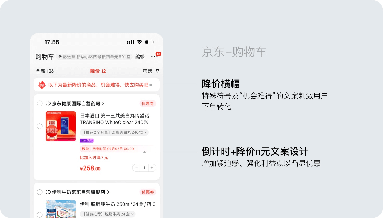Image resolution: width=383 pixels, height=218 pixels.
Task: Tap the 编辑 edit button
Action: tap(140, 57)
